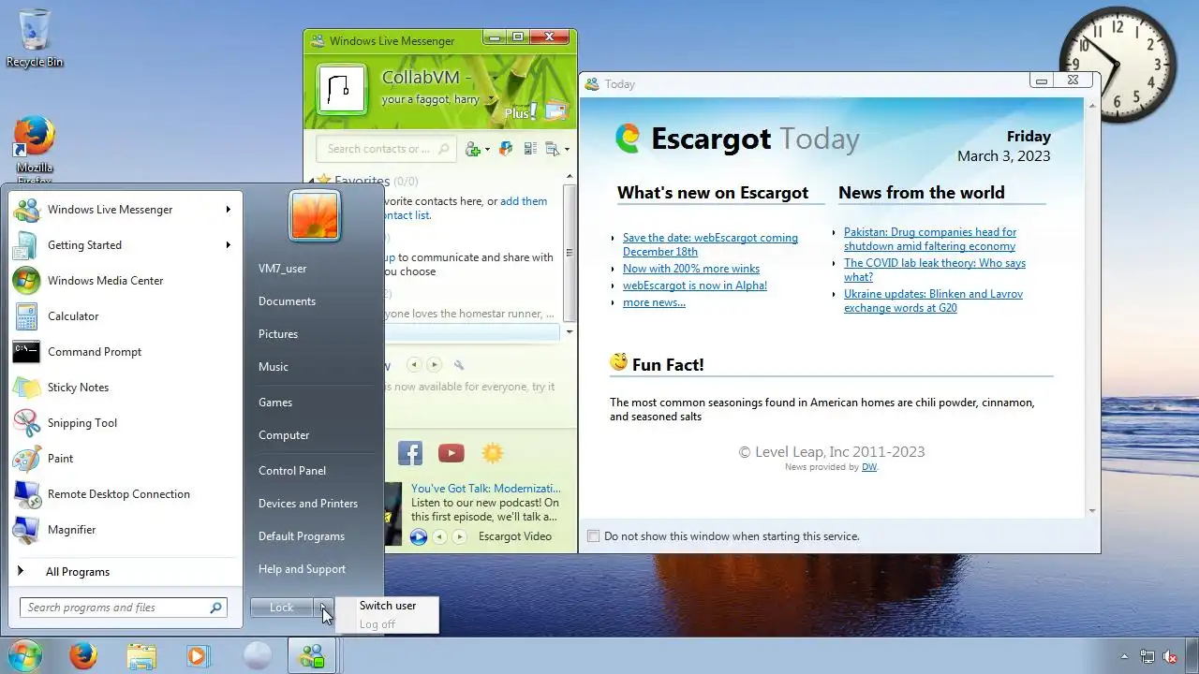Click the 'more news...' link
Screen dimensions: 1199x674
pyautogui.click(x=654, y=302)
